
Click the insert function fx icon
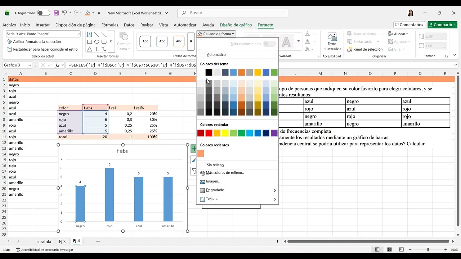pos(57,65)
